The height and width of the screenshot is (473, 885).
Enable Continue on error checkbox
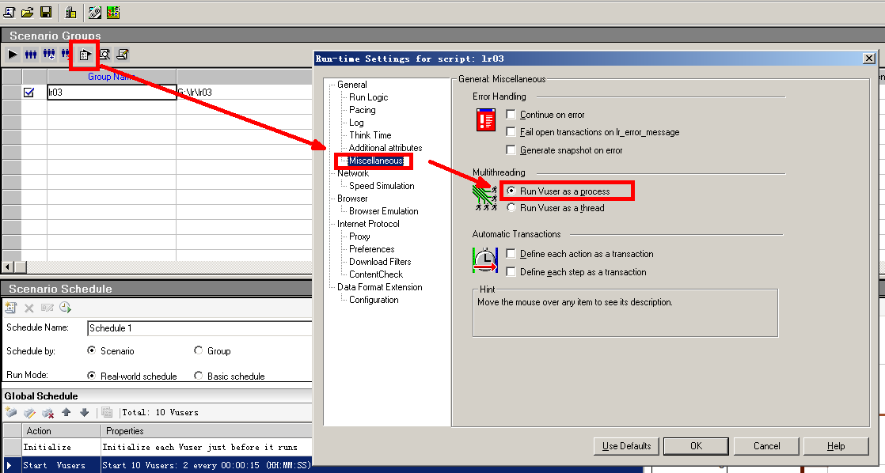(x=511, y=115)
